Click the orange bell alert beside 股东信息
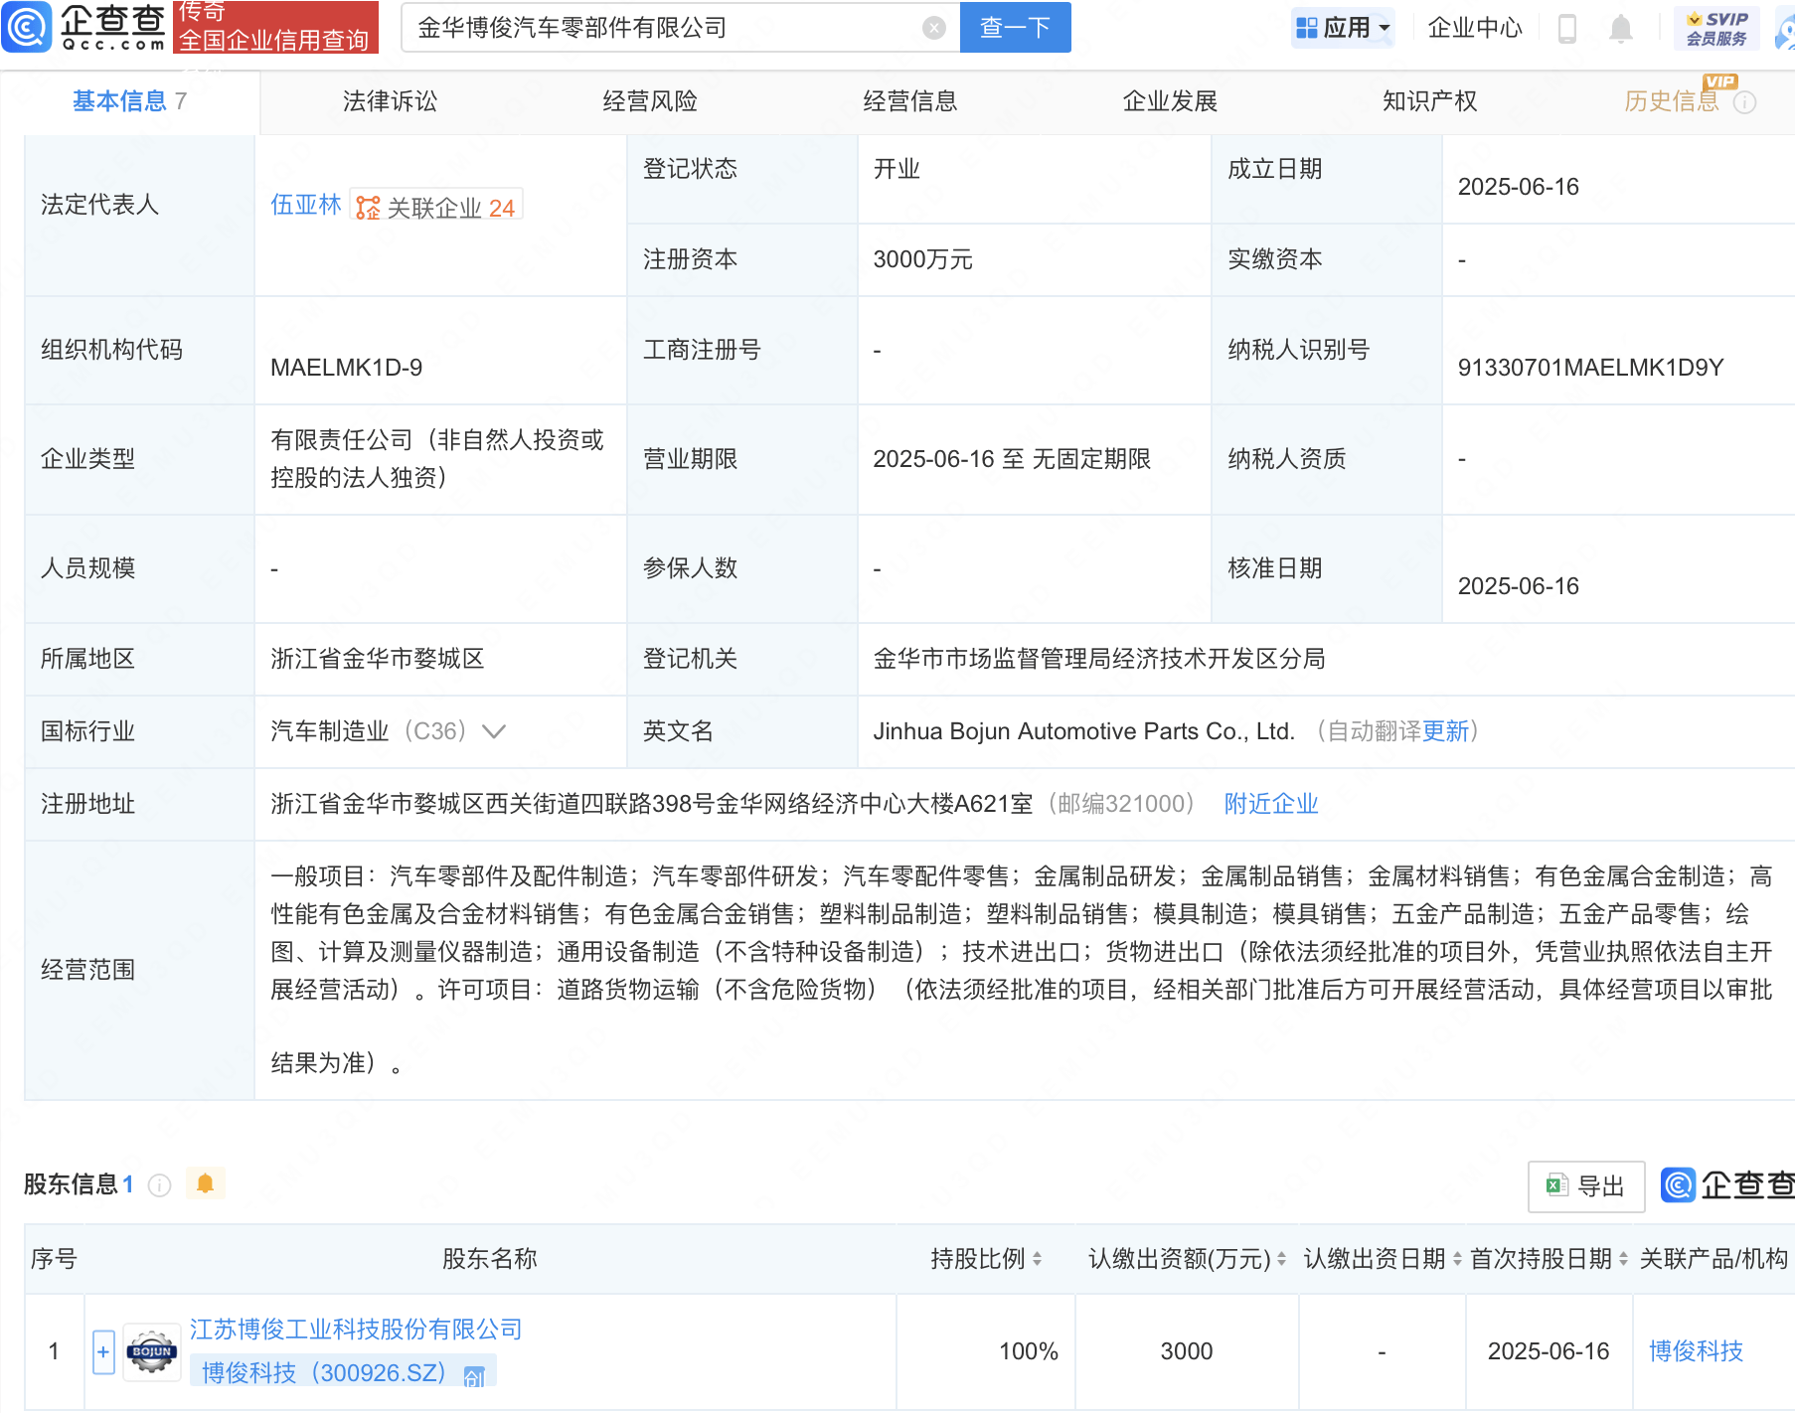This screenshot has height=1413, width=1795. [206, 1183]
